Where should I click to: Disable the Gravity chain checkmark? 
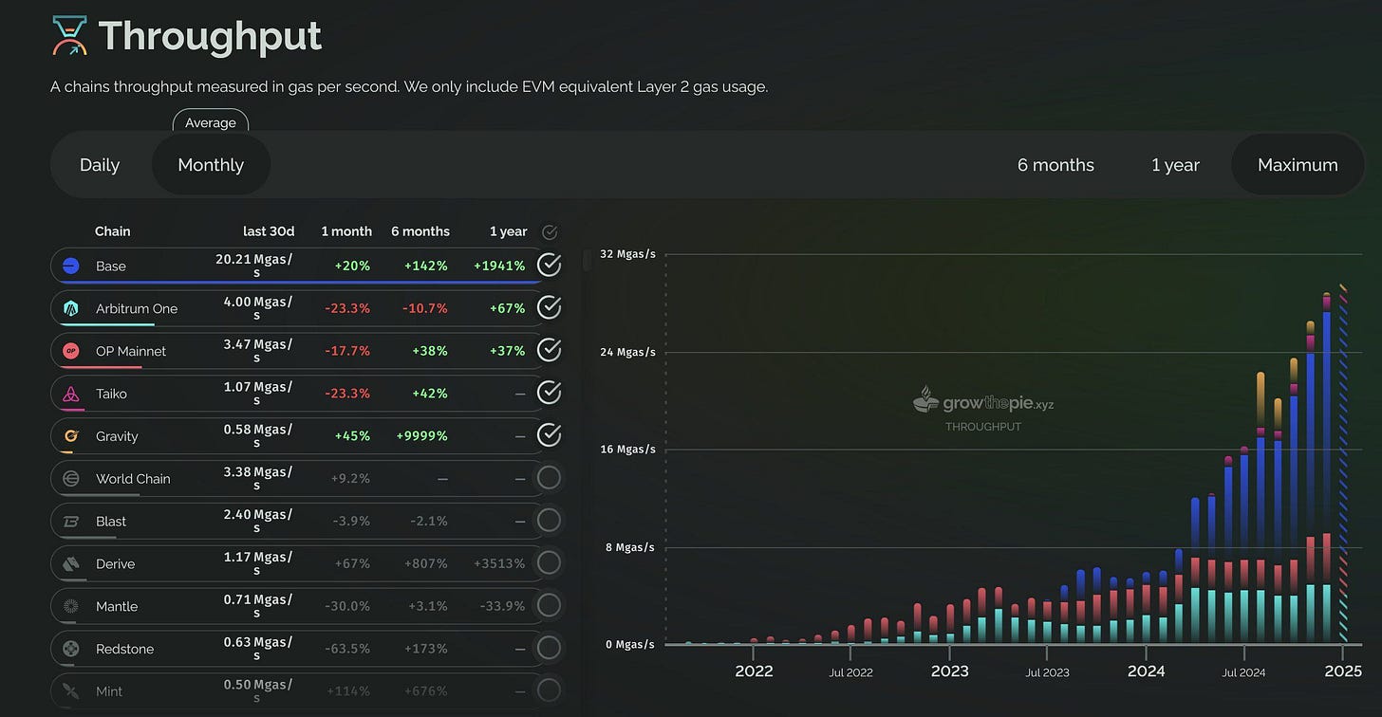coord(549,435)
